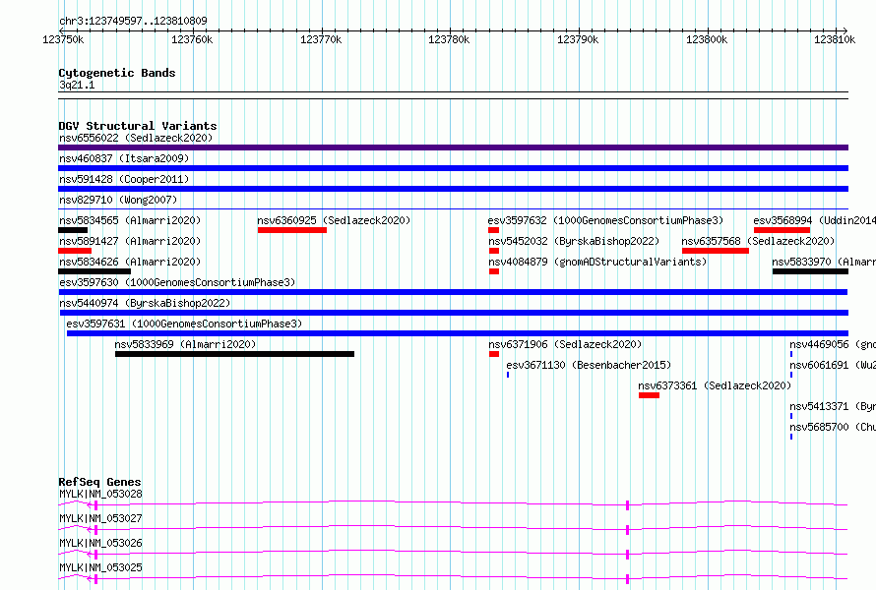
Task: Open variant nsv6357568 (Sedlazeck2020)
Action: click(x=758, y=241)
